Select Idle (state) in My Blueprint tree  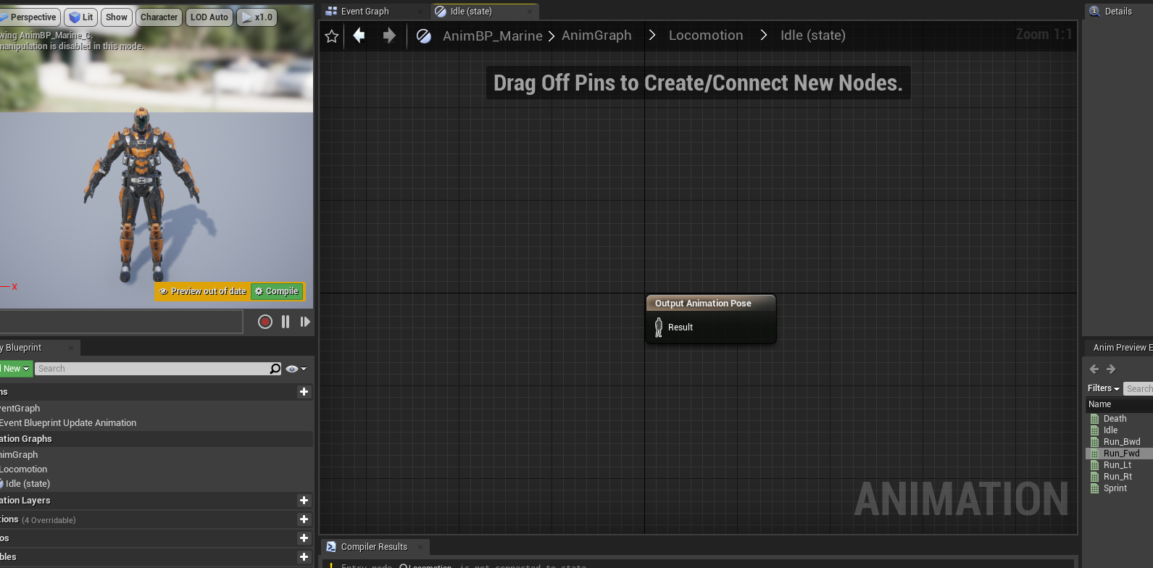[x=28, y=484]
